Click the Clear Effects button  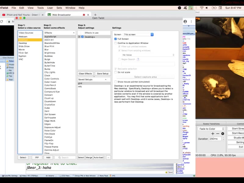tap(85, 74)
